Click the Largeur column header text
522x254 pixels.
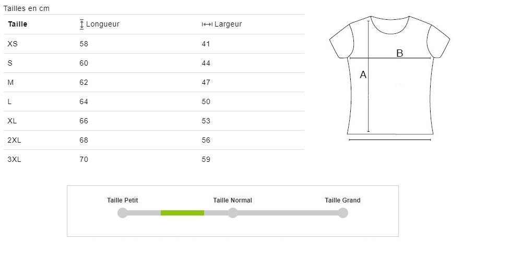click(x=228, y=24)
